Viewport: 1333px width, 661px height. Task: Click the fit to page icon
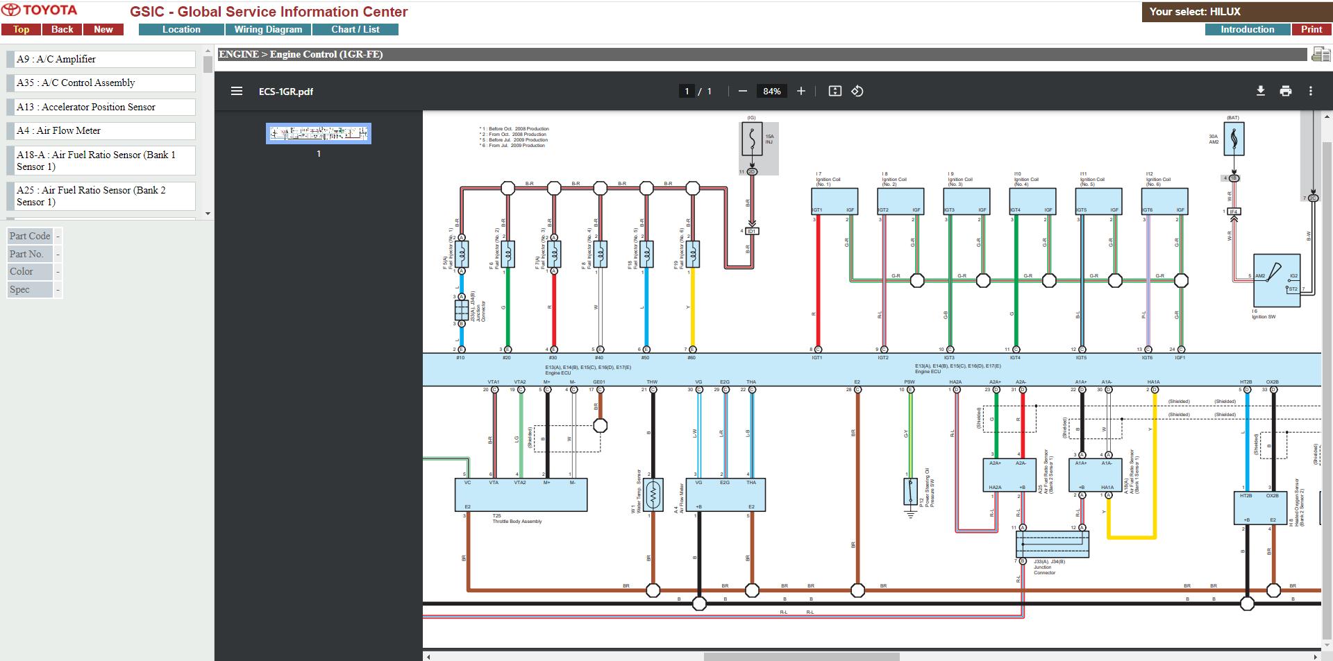(x=835, y=91)
